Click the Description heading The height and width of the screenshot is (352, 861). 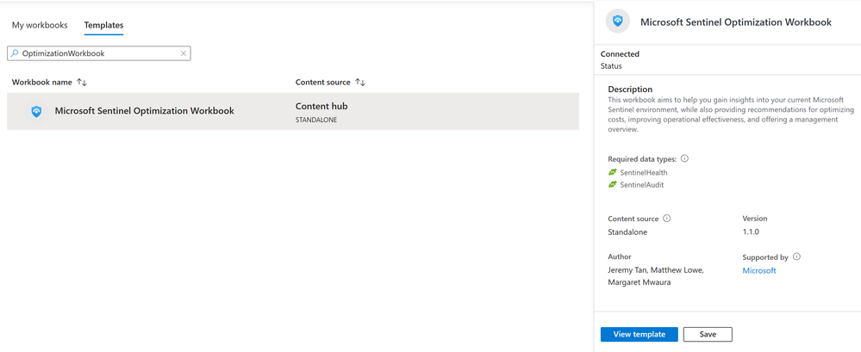click(x=630, y=89)
